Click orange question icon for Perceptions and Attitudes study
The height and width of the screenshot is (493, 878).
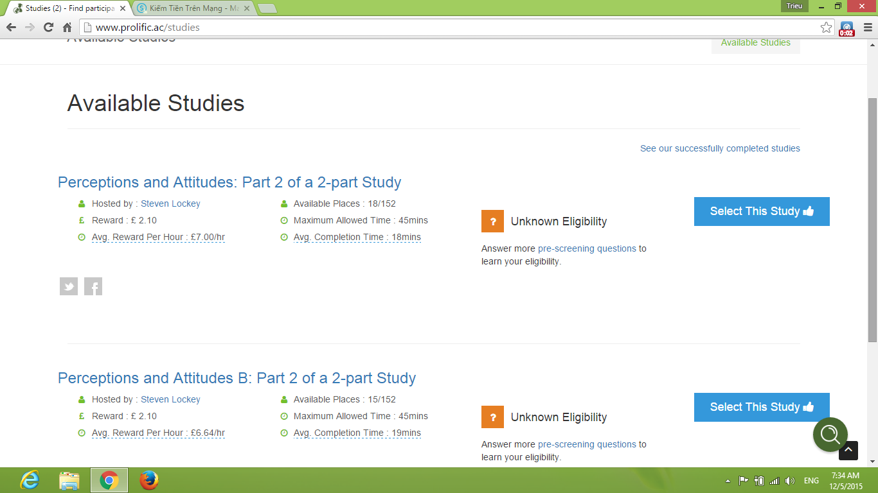pyautogui.click(x=492, y=221)
